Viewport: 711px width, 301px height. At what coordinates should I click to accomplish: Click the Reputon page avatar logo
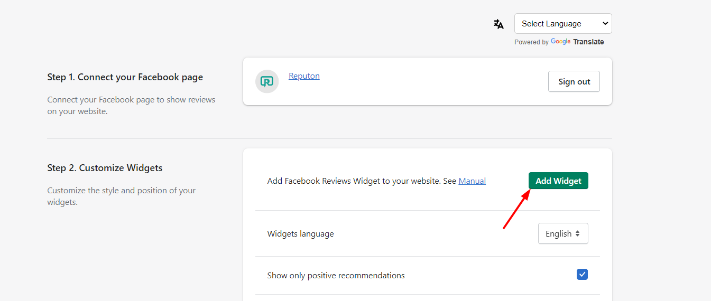tap(267, 81)
